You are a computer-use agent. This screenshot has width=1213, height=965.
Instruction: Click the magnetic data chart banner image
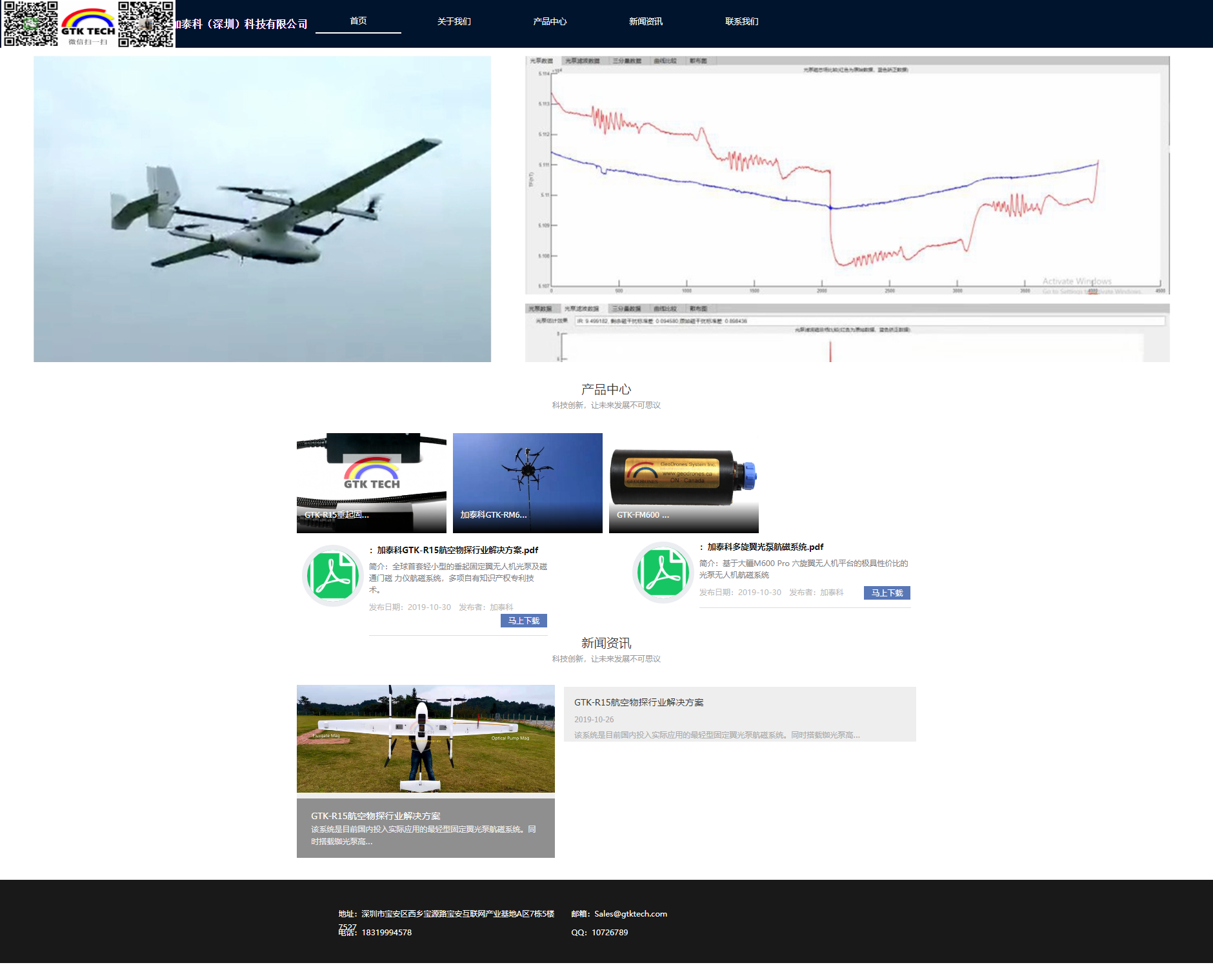[x=847, y=208]
